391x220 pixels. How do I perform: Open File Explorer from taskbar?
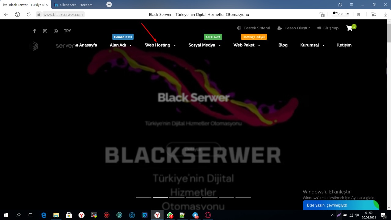(56, 215)
